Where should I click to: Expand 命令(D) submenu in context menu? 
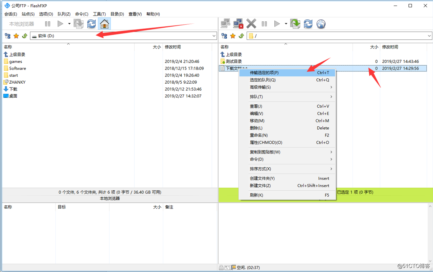tap(287, 159)
